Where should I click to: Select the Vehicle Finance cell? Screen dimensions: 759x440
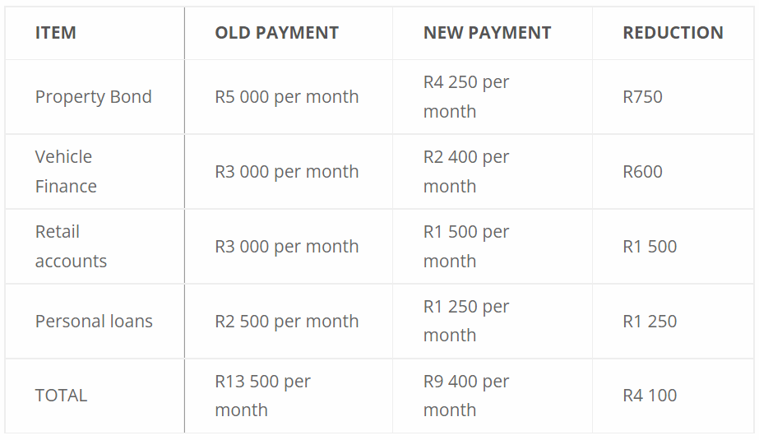(66, 171)
